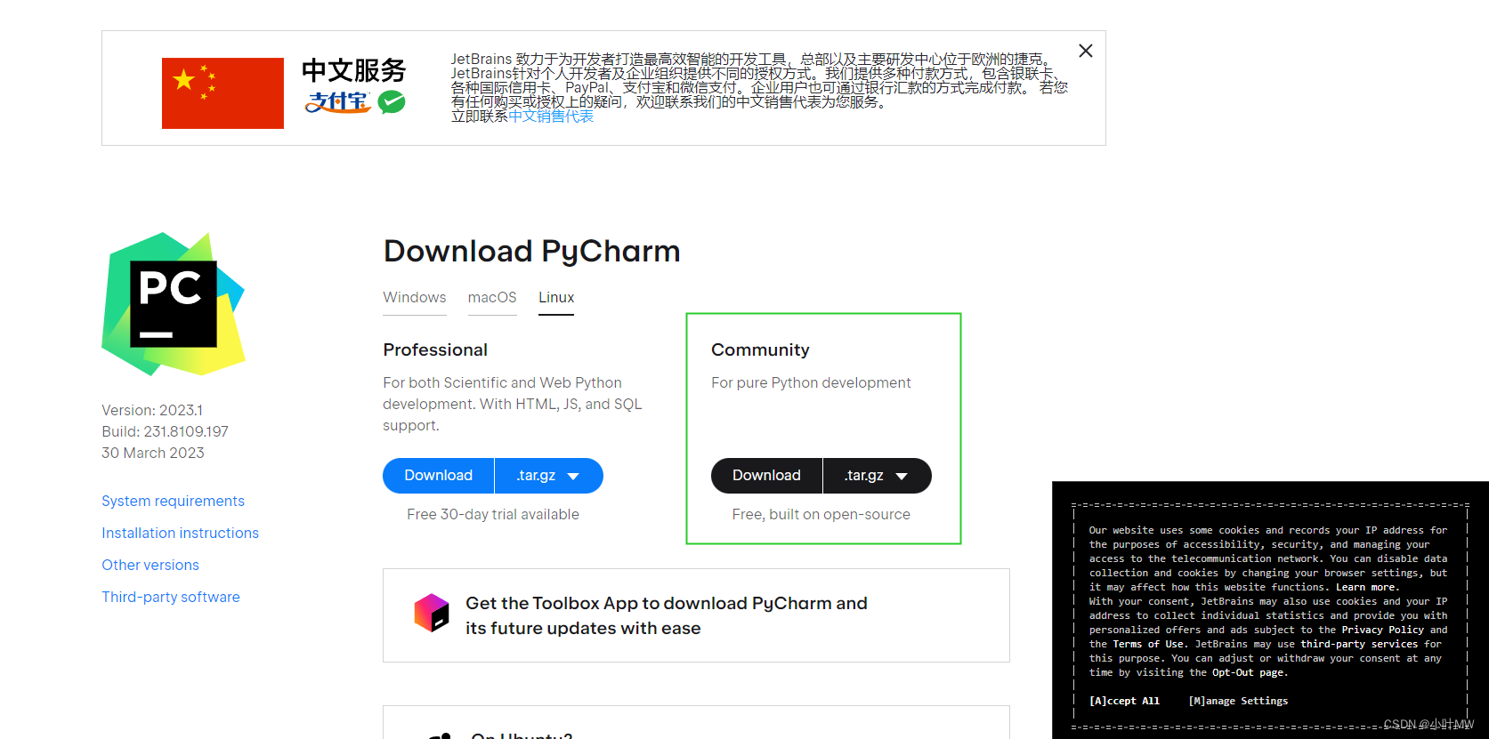Click the Professional edition heading
The image size is (1489, 739).
(x=435, y=349)
